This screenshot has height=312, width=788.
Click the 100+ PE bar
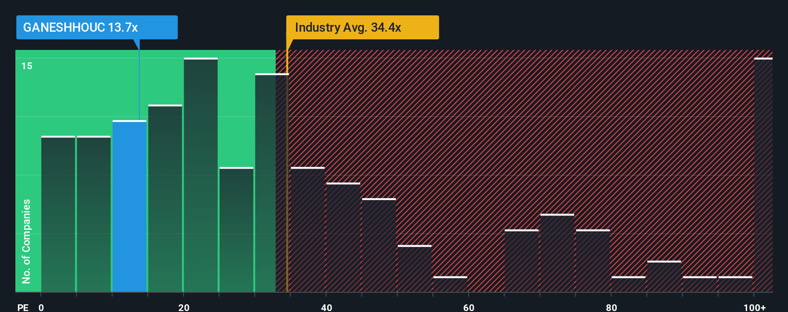click(763, 175)
